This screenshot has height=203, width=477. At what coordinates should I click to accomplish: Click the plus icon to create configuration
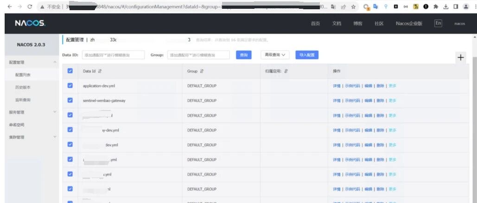(x=461, y=57)
